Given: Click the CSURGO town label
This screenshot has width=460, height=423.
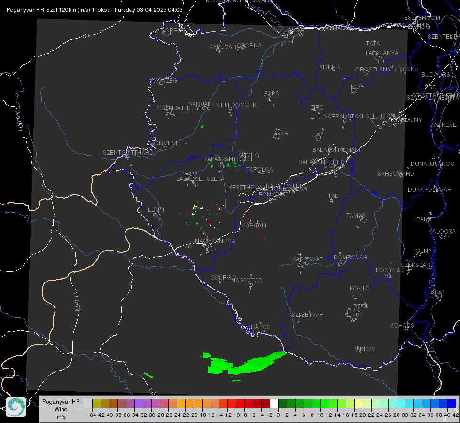Looking at the screenshot, I should 223,277.
